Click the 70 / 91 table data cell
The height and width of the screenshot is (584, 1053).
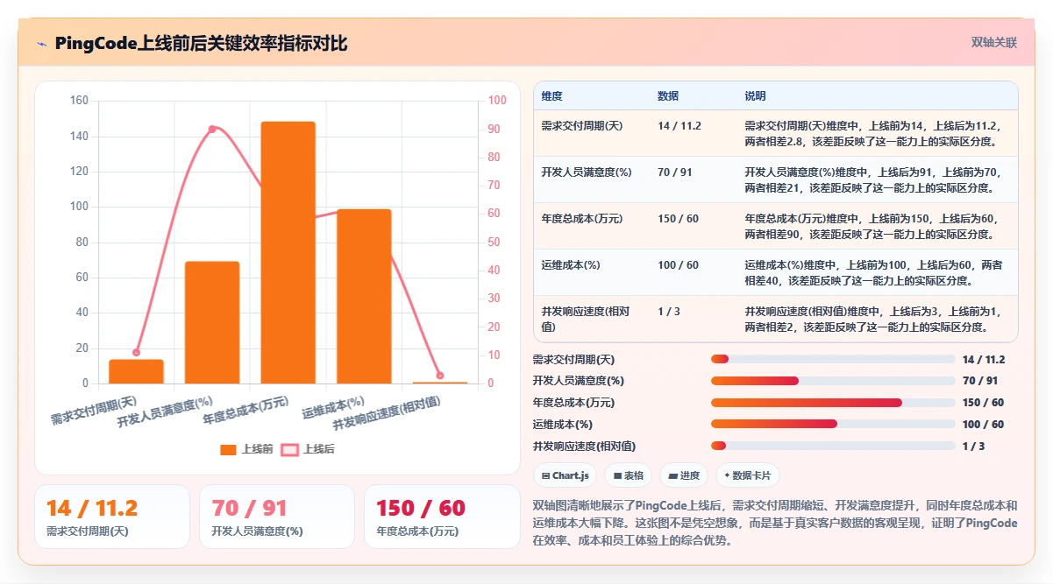675,172
